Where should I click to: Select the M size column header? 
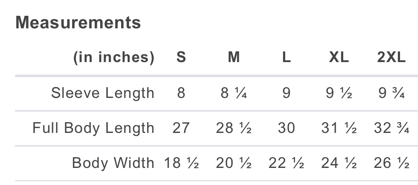234,57
